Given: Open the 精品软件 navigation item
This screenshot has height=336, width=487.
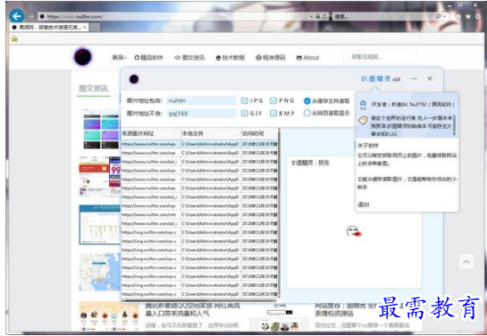Looking at the screenshot, I should 148,57.
